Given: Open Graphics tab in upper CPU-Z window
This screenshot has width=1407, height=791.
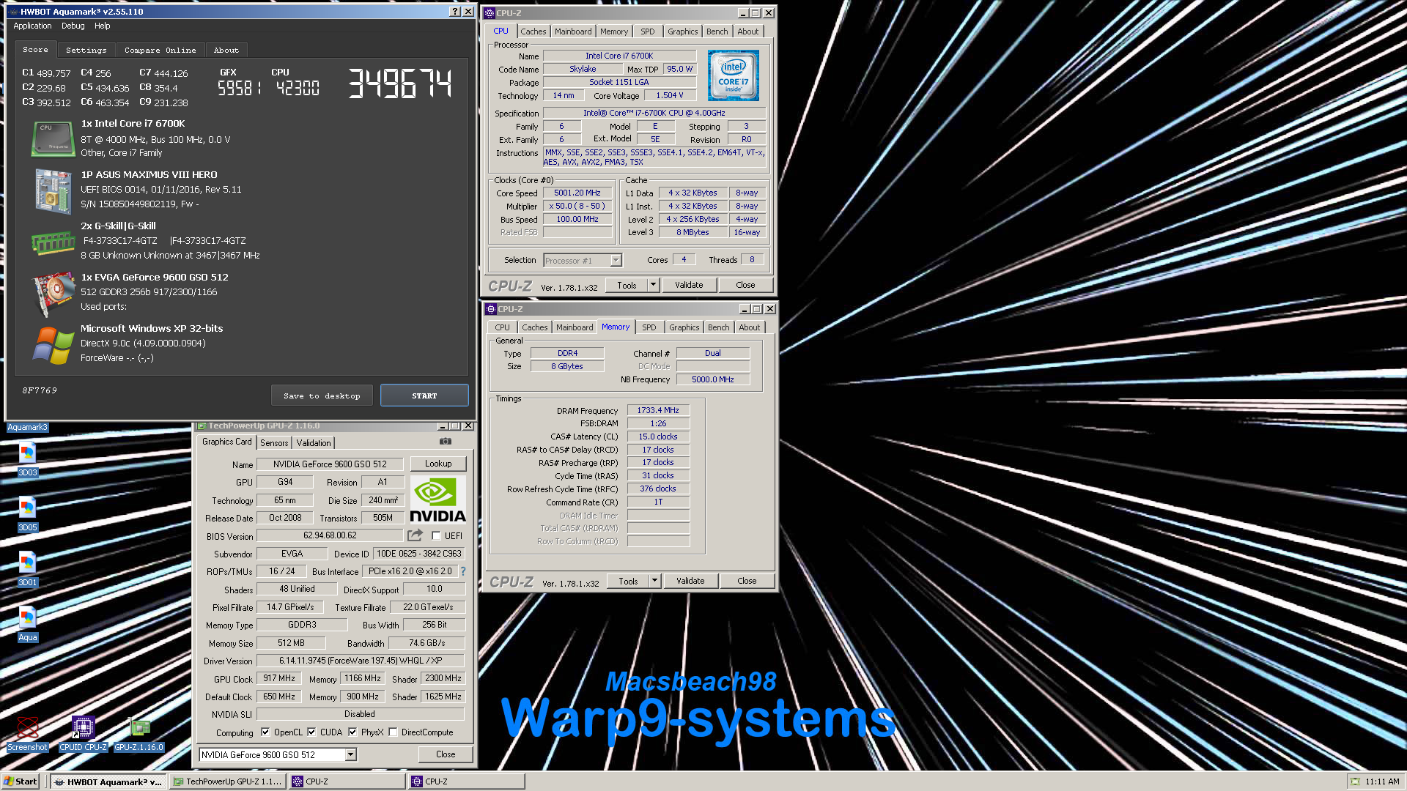Looking at the screenshot, I should (682, 31).
